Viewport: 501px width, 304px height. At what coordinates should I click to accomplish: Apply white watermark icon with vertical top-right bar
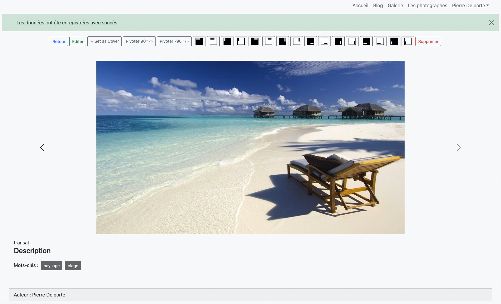click(x=297, y=41)
